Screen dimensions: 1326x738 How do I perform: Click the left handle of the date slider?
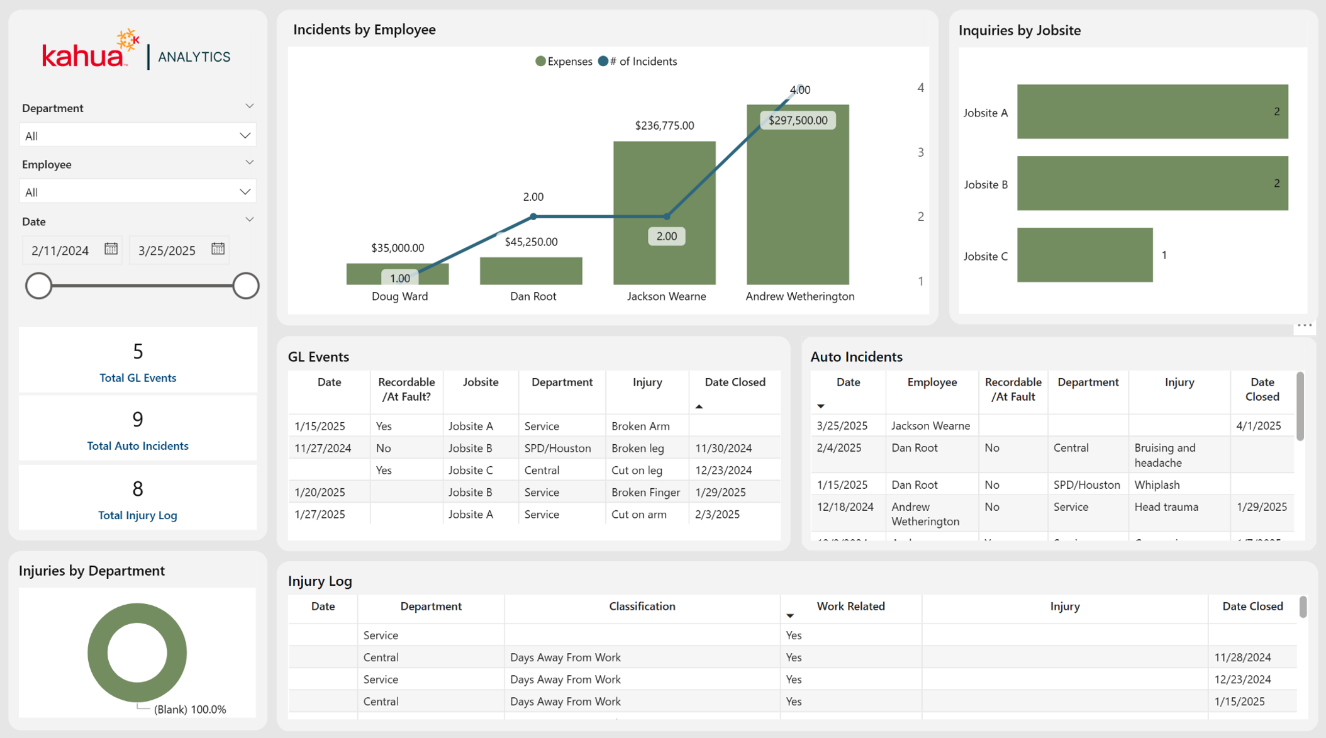point(38,286)
